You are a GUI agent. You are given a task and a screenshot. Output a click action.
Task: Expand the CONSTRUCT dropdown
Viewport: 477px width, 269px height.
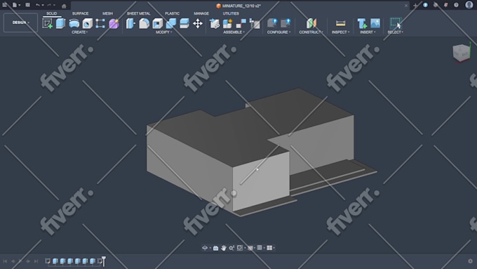[x=311, y=32]
